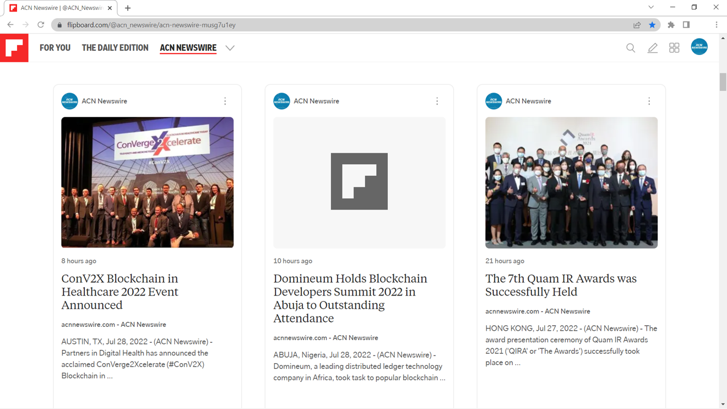Switch to the For You tab
This screenshot has width=727, height=409.
(x=55, y=48)
